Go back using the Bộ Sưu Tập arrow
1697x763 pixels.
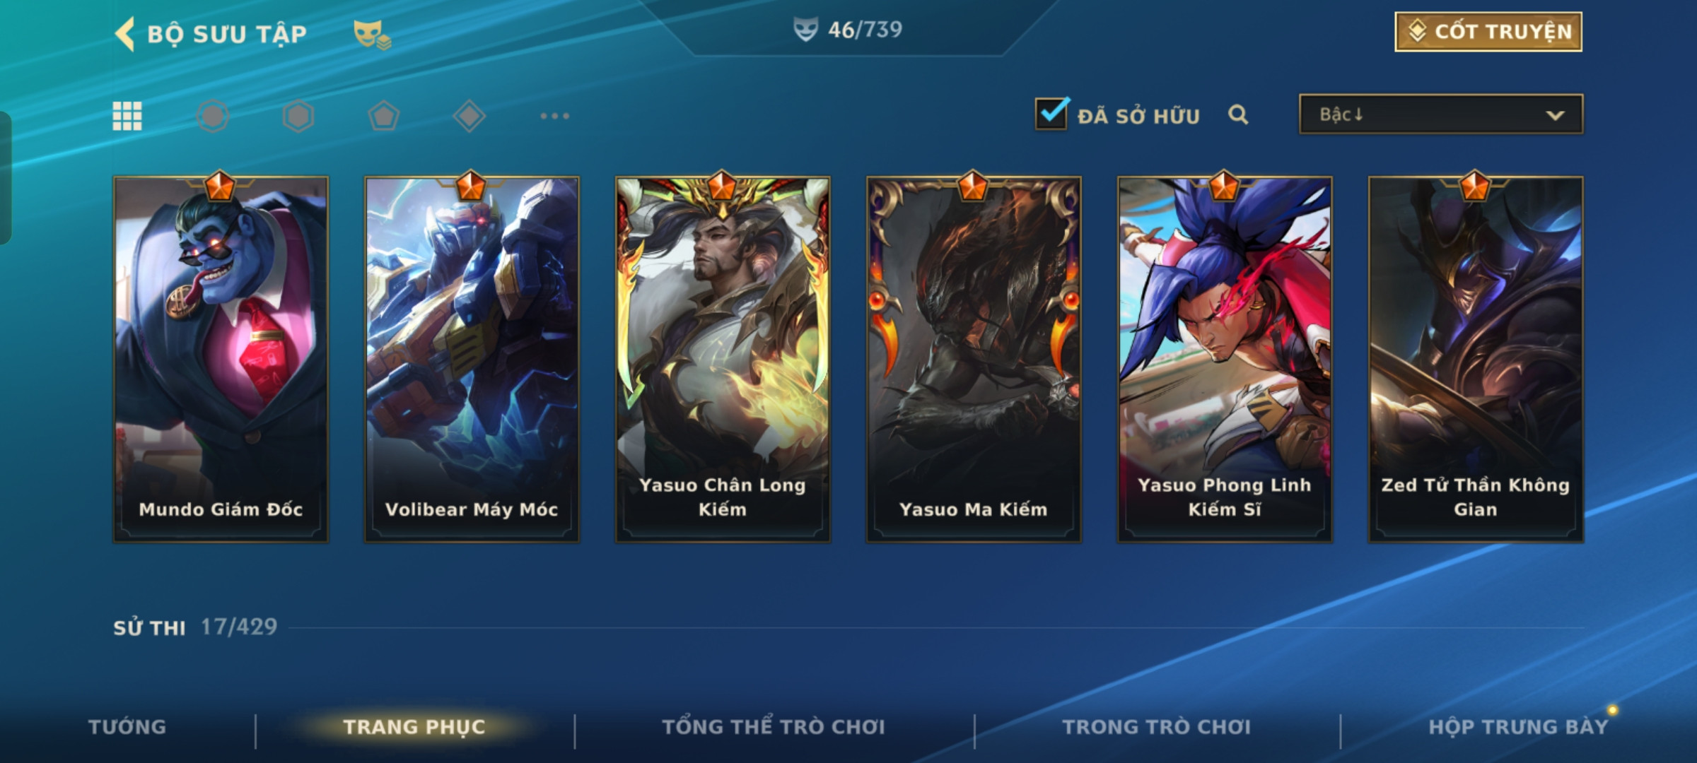(125, 34)
